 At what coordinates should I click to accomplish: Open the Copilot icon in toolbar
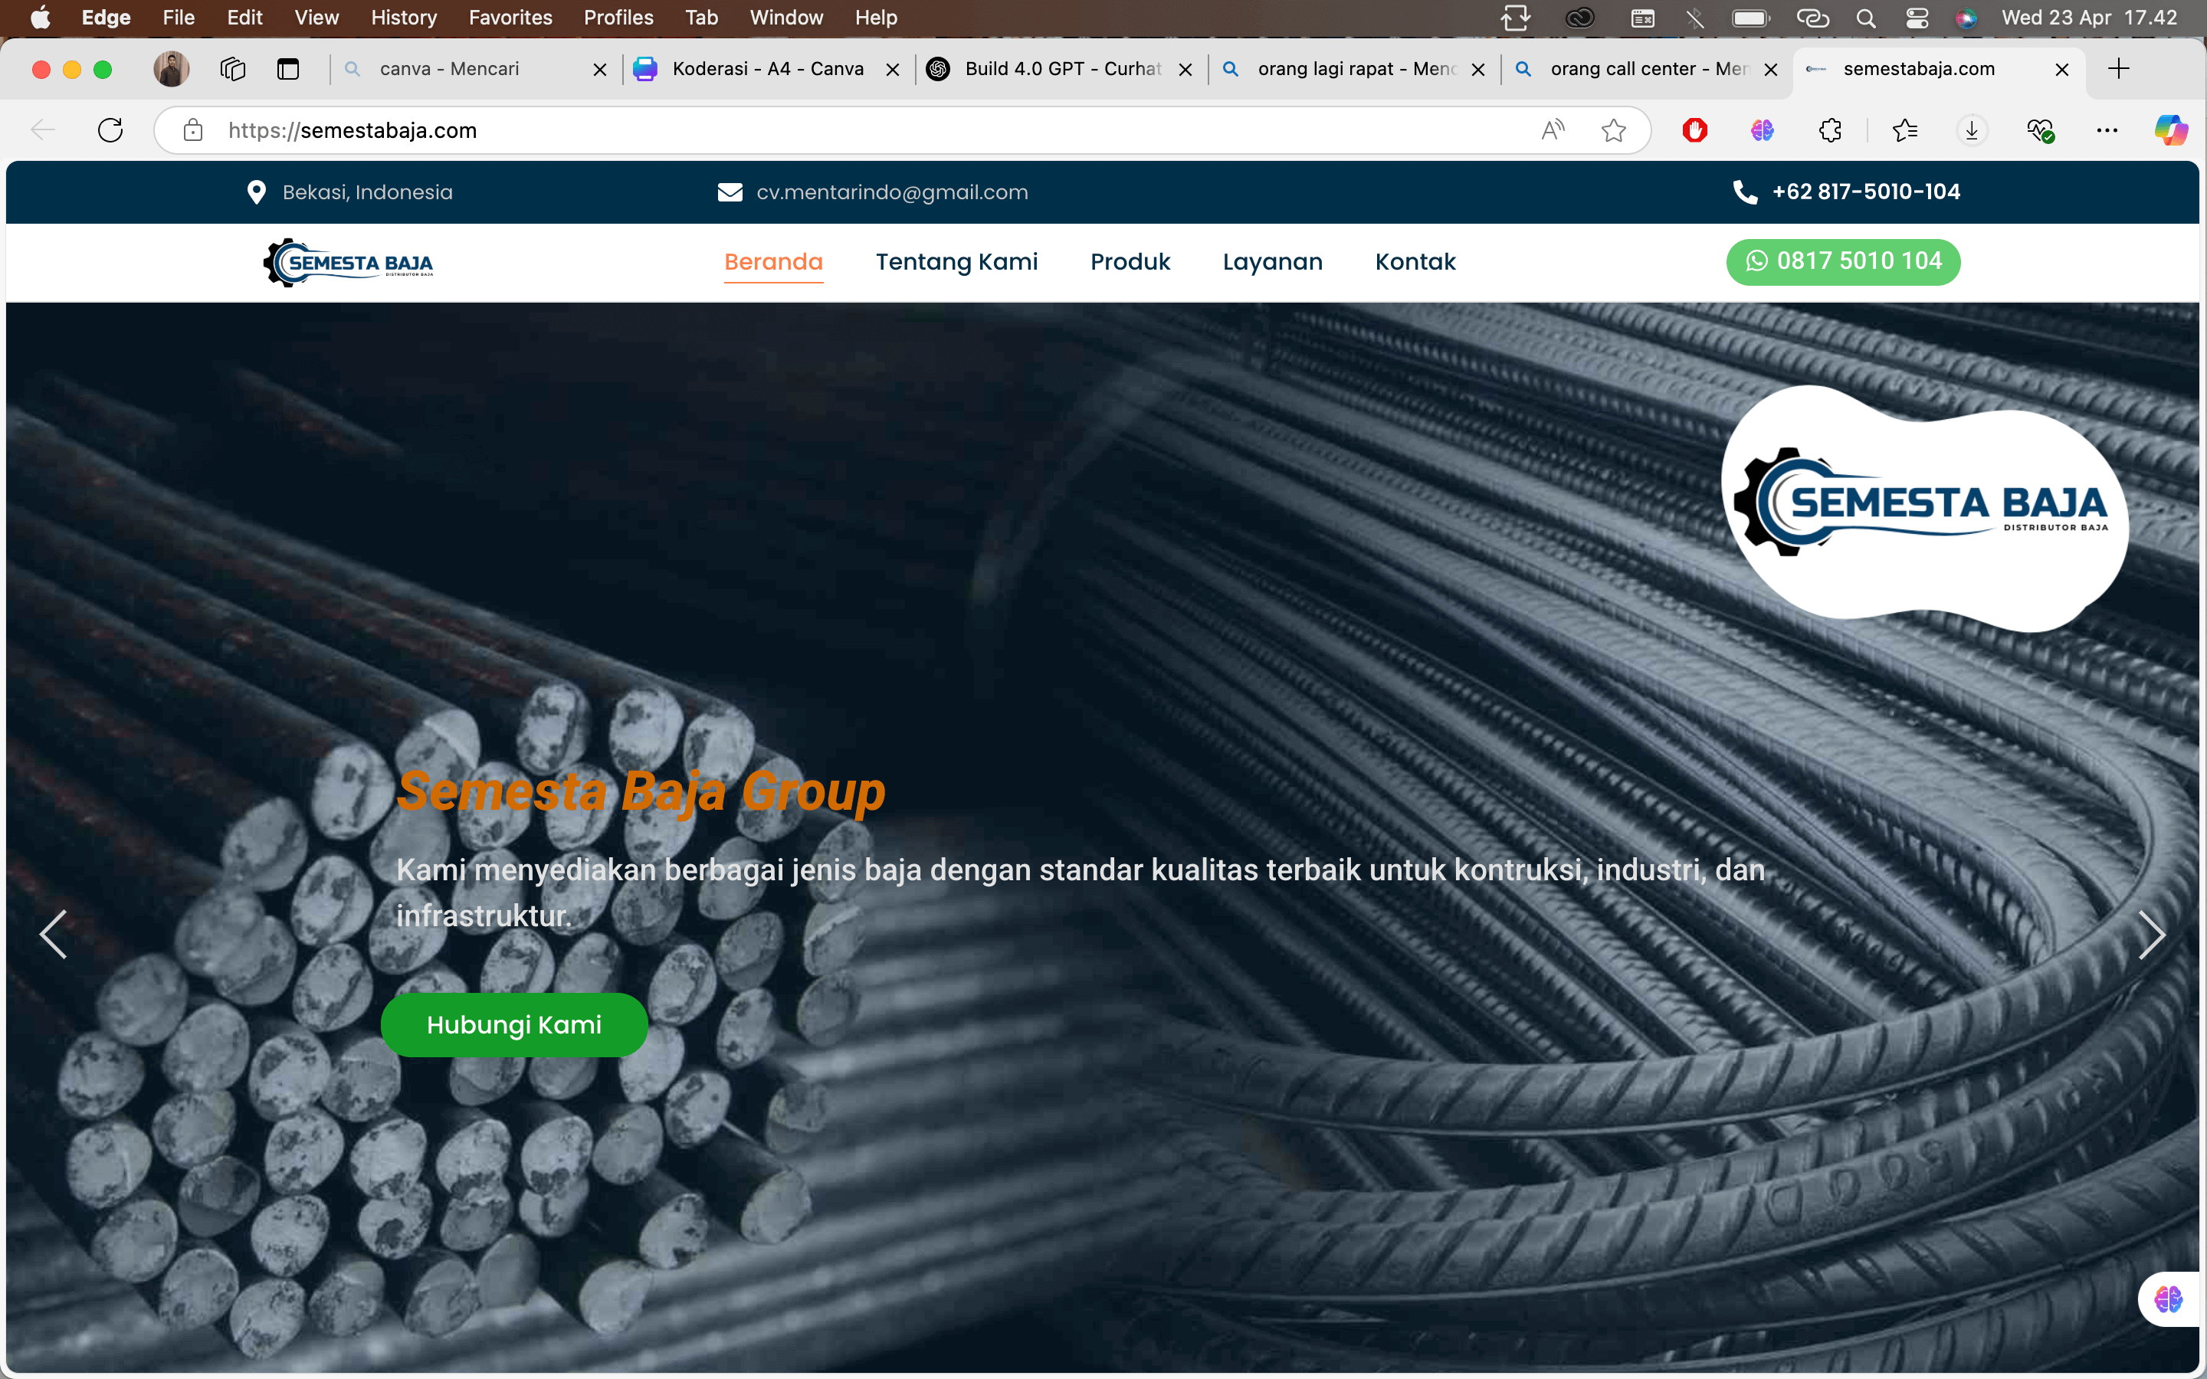pyautogui.click(x=2170, y=130)
